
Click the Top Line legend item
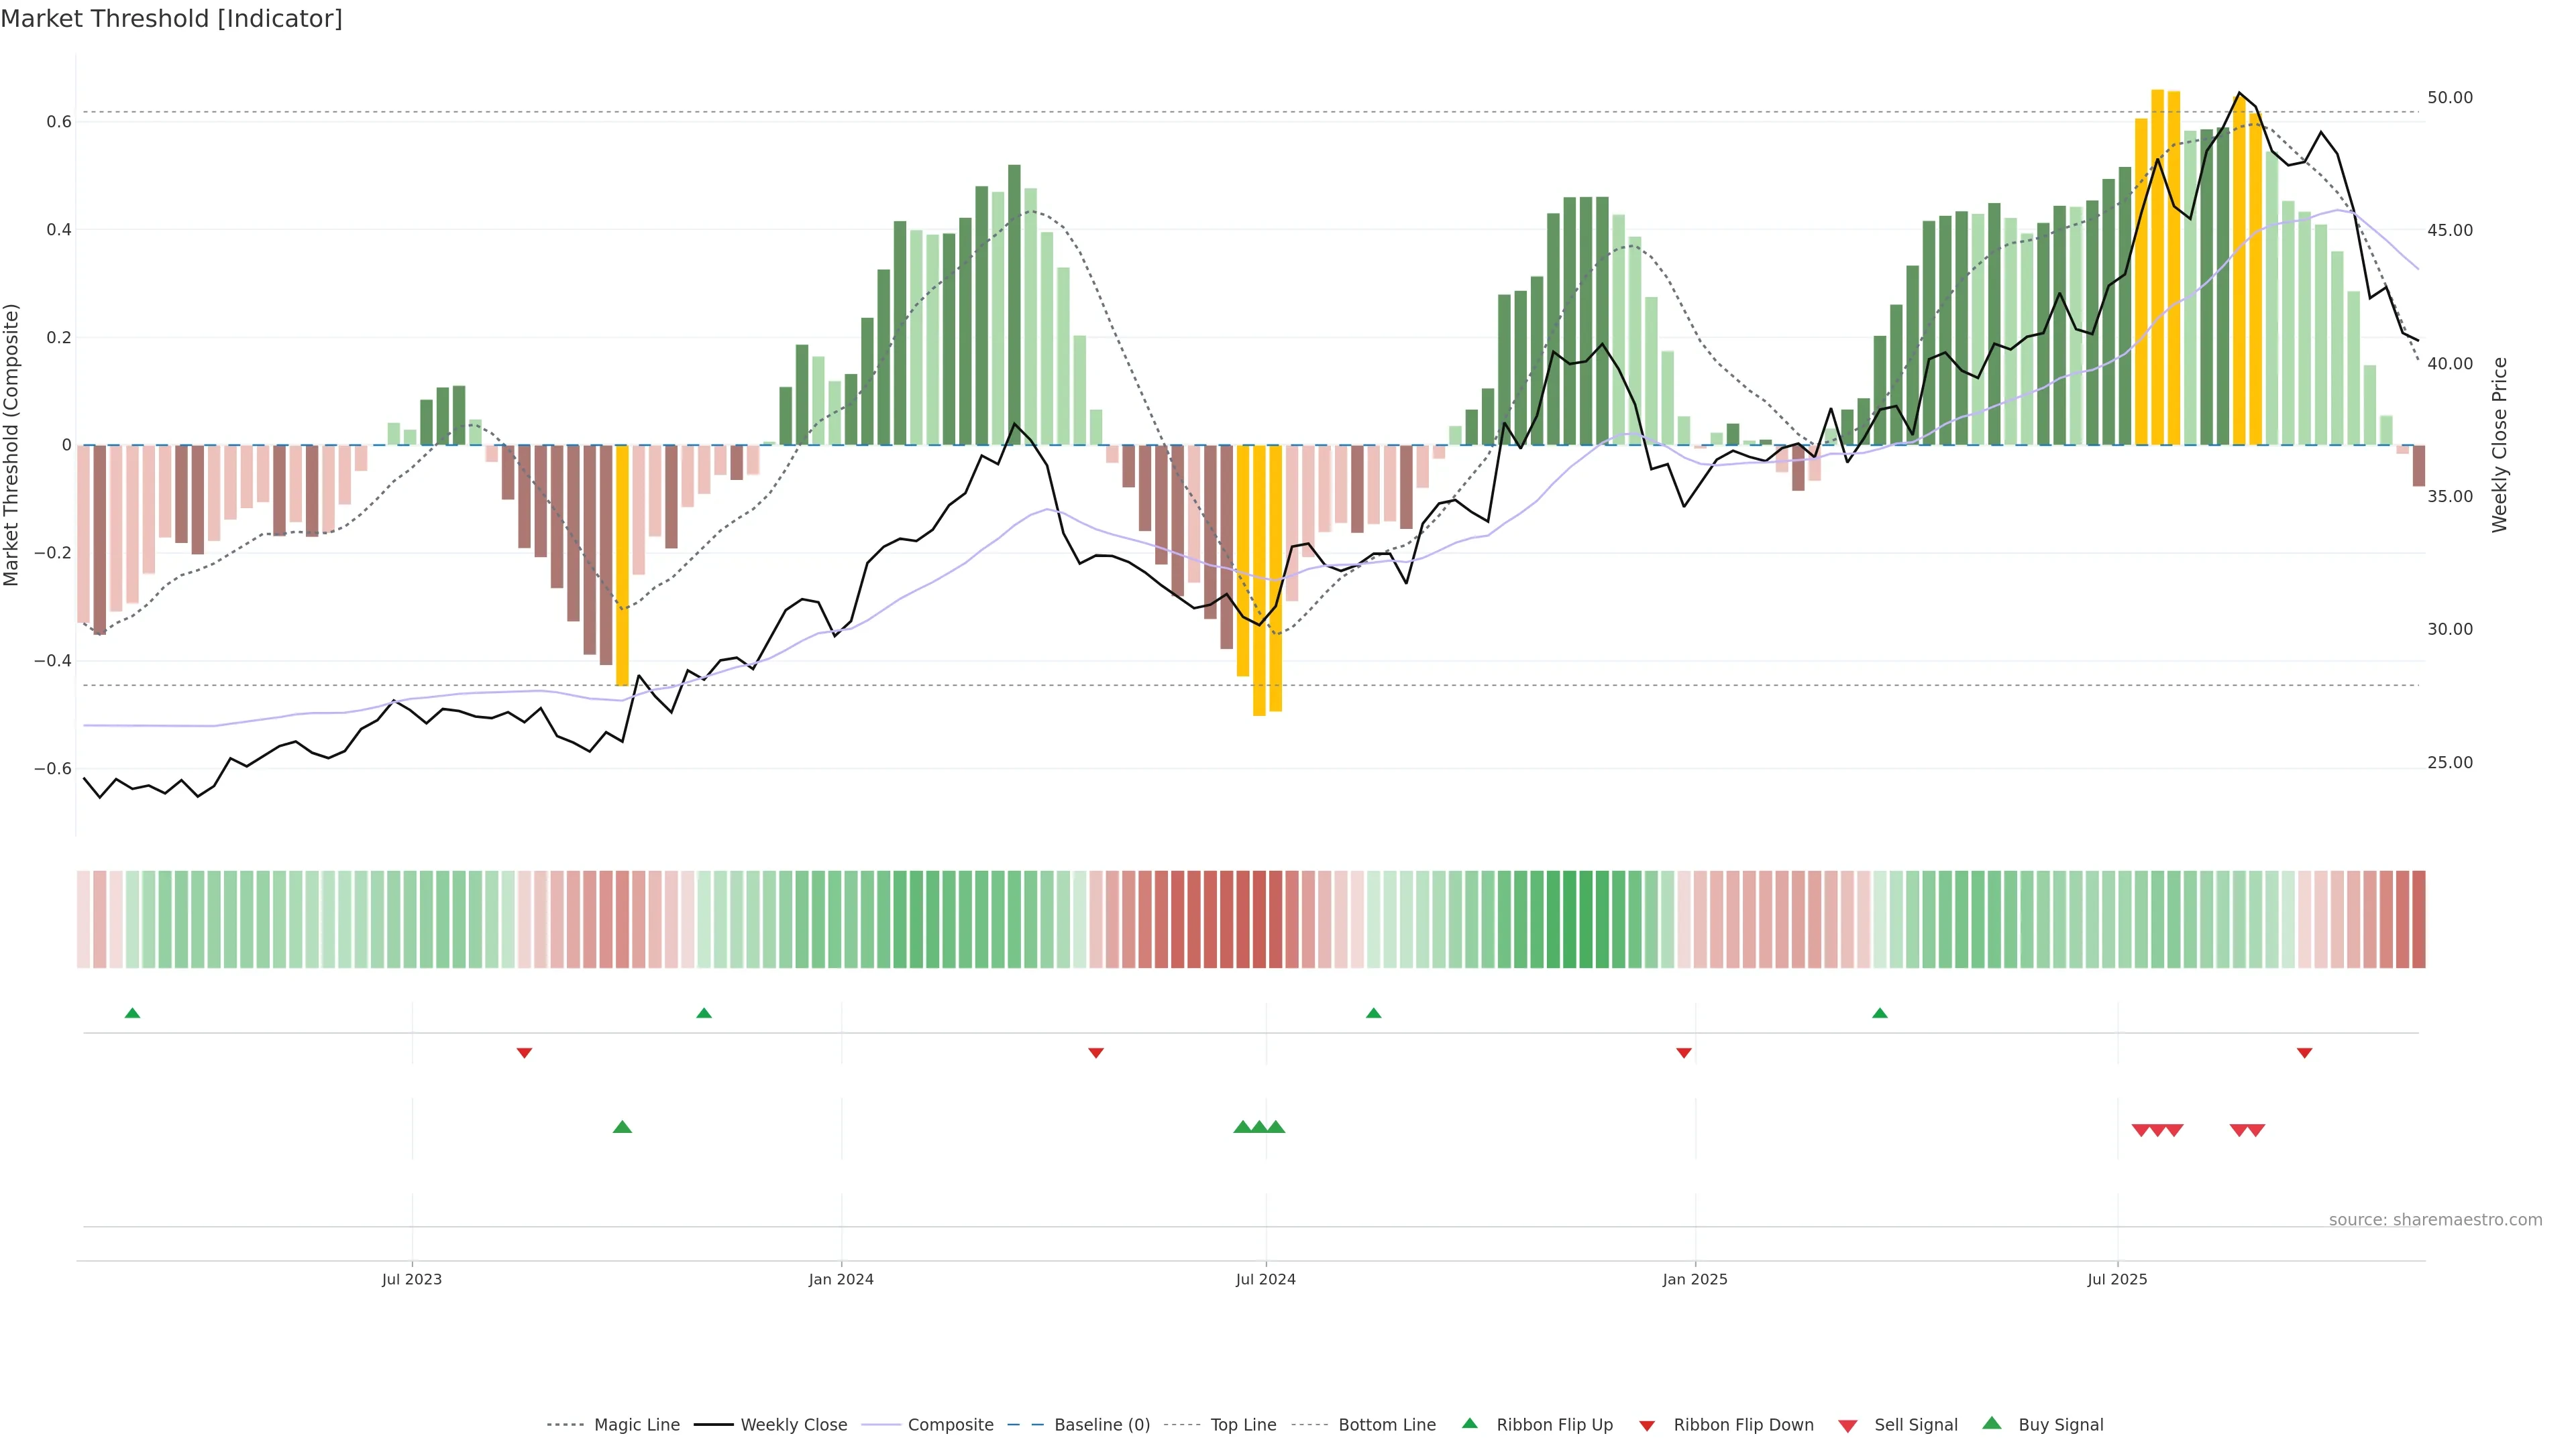(x=1243, y=1424)
